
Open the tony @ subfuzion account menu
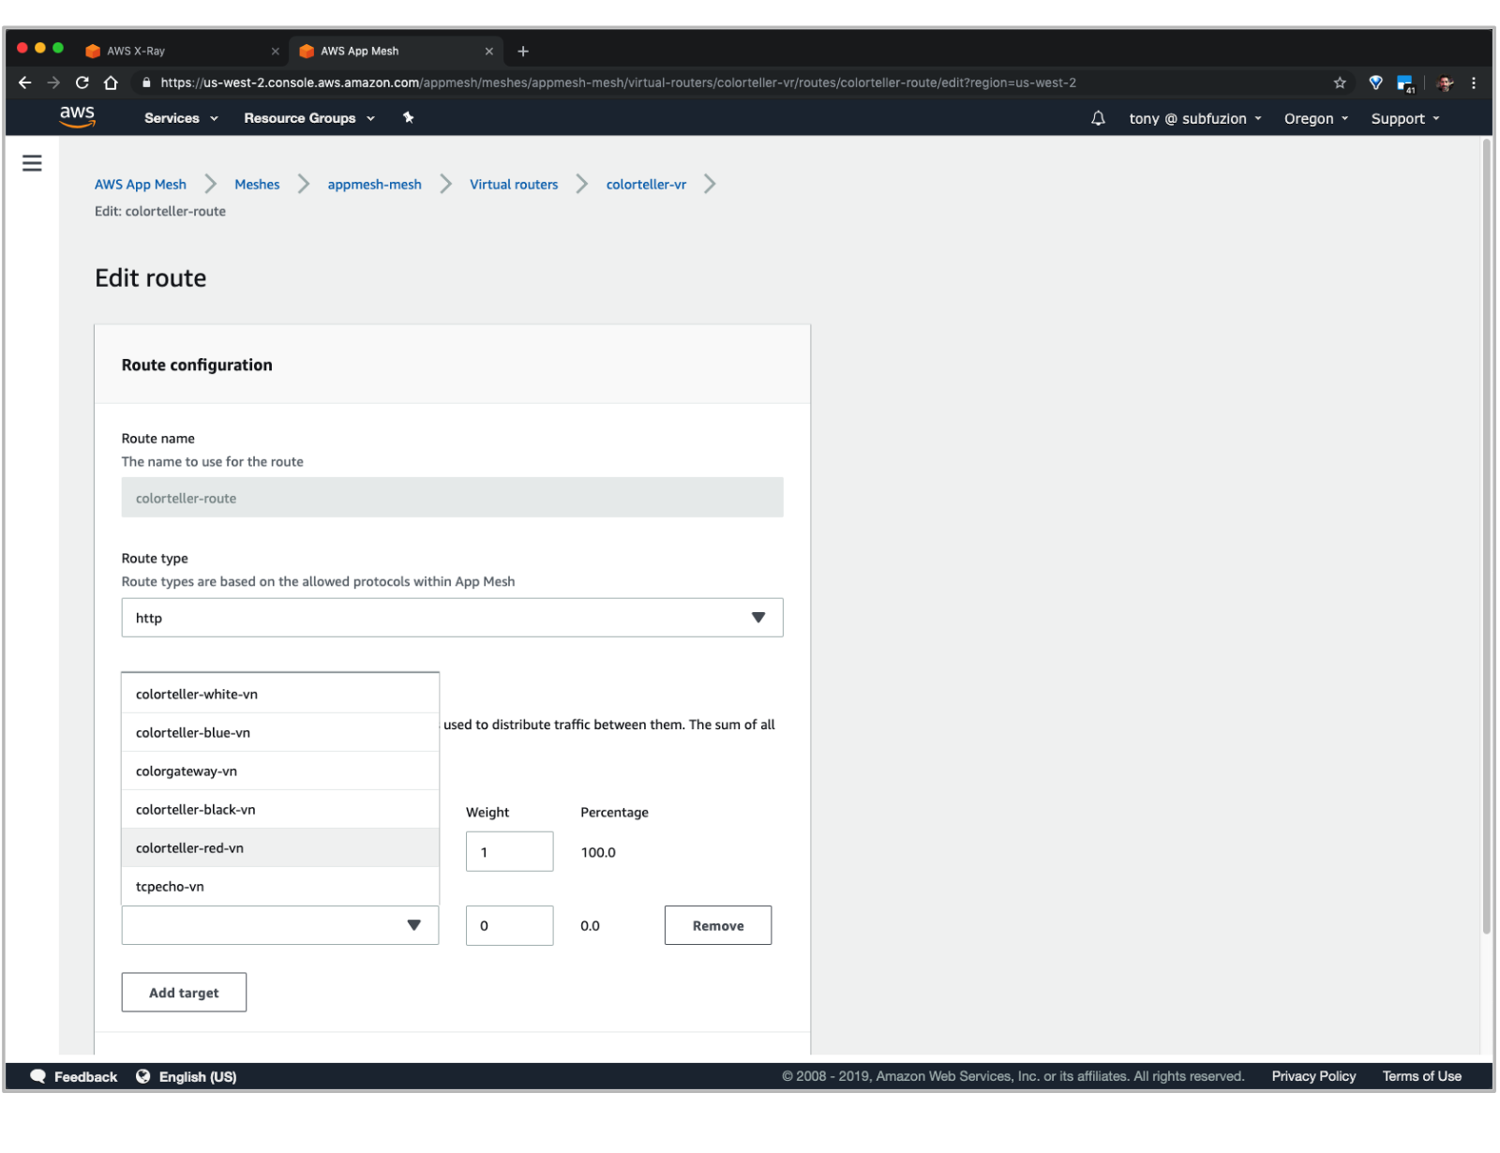coord(1195,118)
